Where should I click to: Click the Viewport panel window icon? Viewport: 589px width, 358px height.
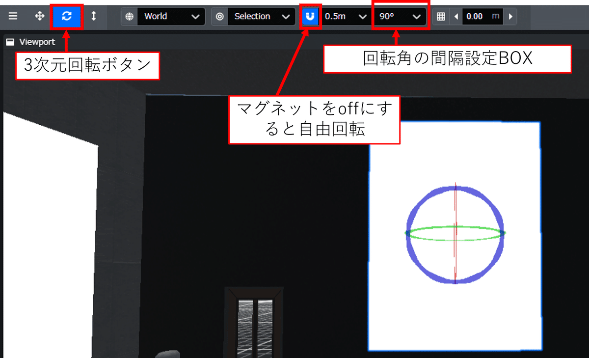tap(10, 42)
